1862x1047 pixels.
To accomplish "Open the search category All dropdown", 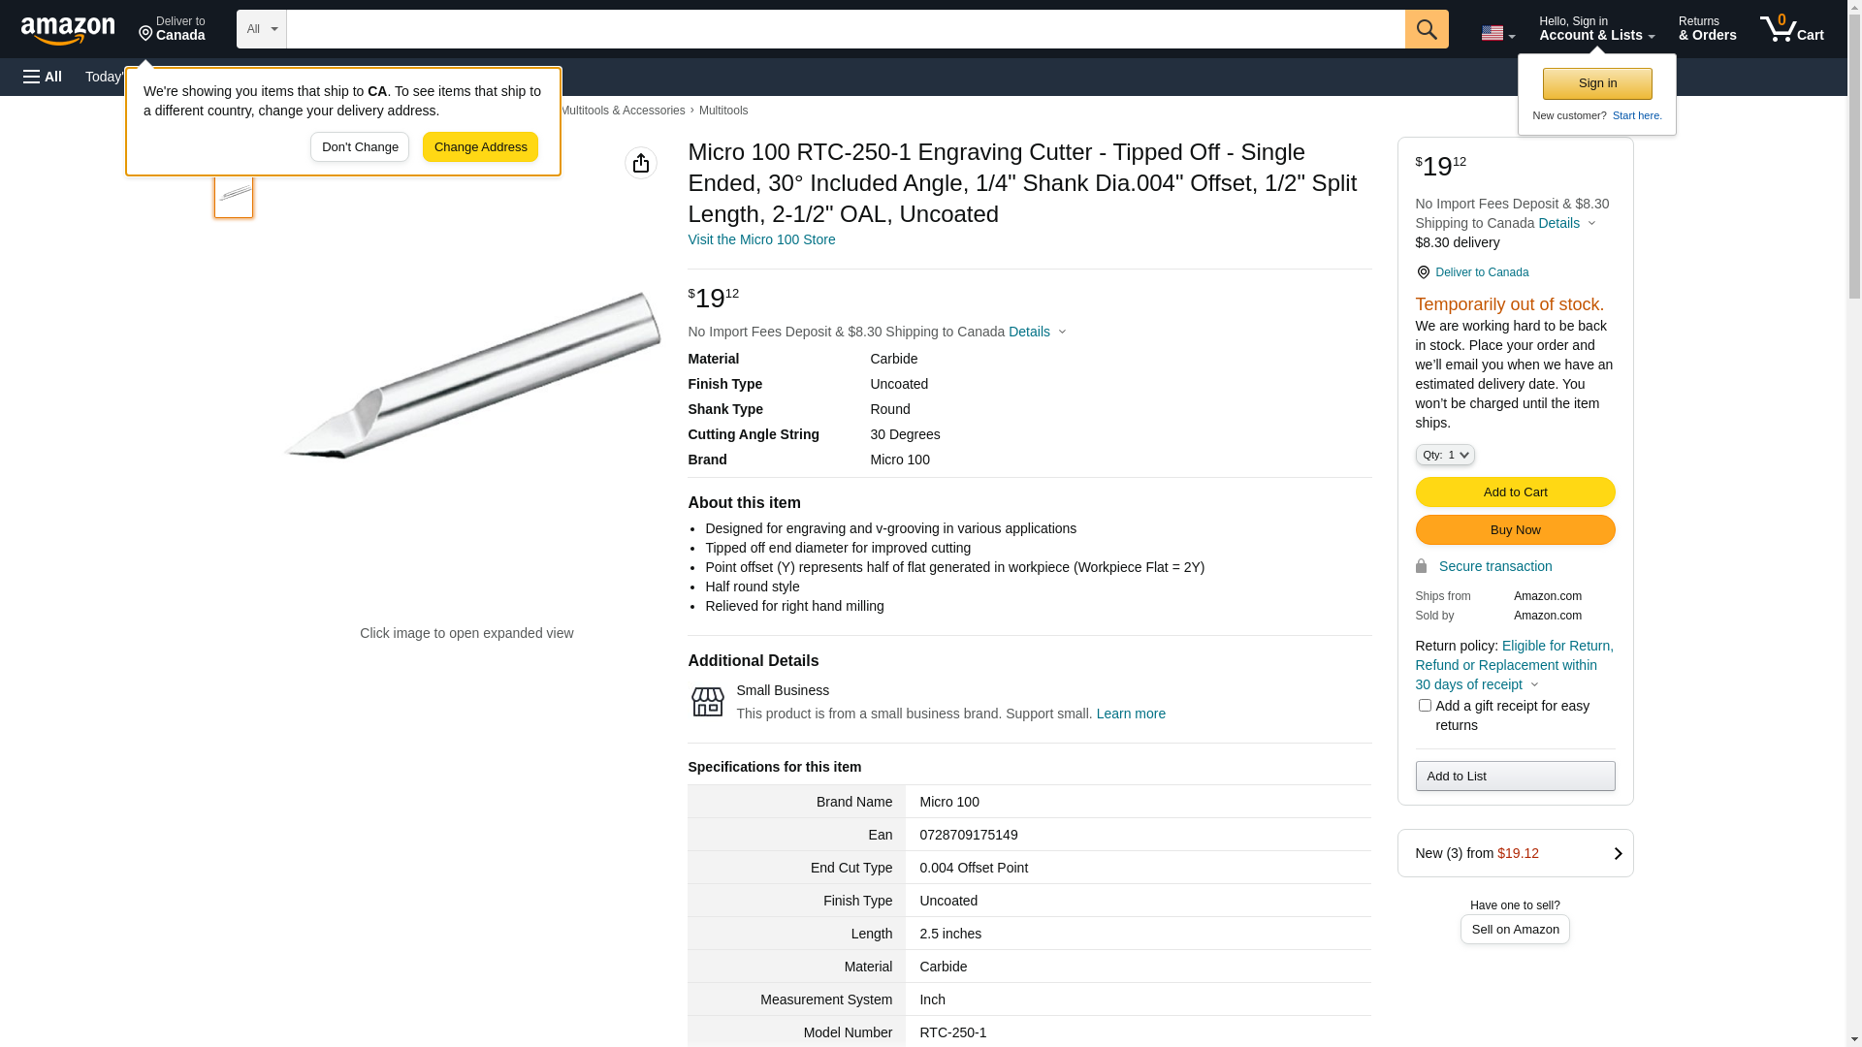I will click(261, 29).
